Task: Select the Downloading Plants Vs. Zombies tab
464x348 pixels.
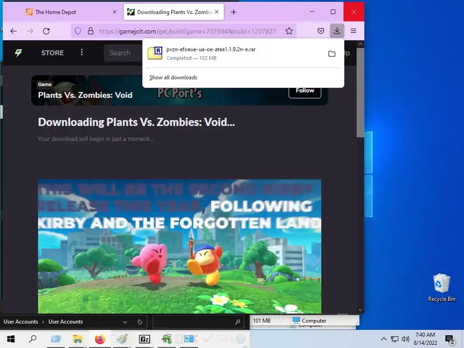Action: [x=174, y=12]
